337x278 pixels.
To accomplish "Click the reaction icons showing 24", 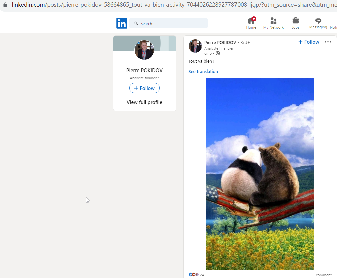I will point(194,275).
